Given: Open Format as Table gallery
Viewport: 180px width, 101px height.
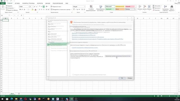Looking at the screenshot, I should click(100, 8).
